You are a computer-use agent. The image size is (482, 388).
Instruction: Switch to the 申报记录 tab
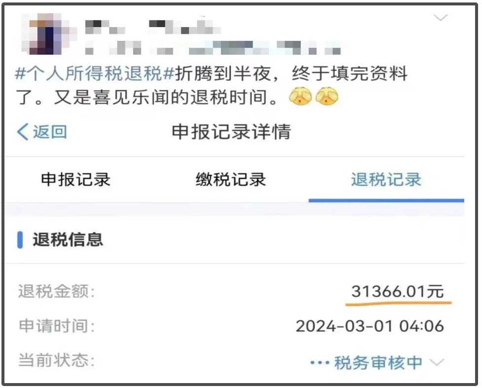coord(75,179)
